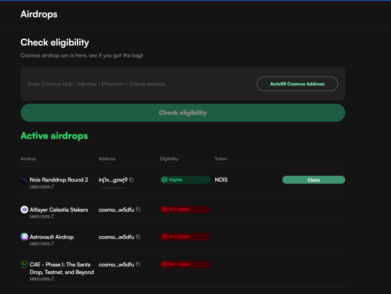The width and height of the screenshot is (391, 294).
Task: Click the Token column header
Action: pyautogui.click(x=221, y=159)
